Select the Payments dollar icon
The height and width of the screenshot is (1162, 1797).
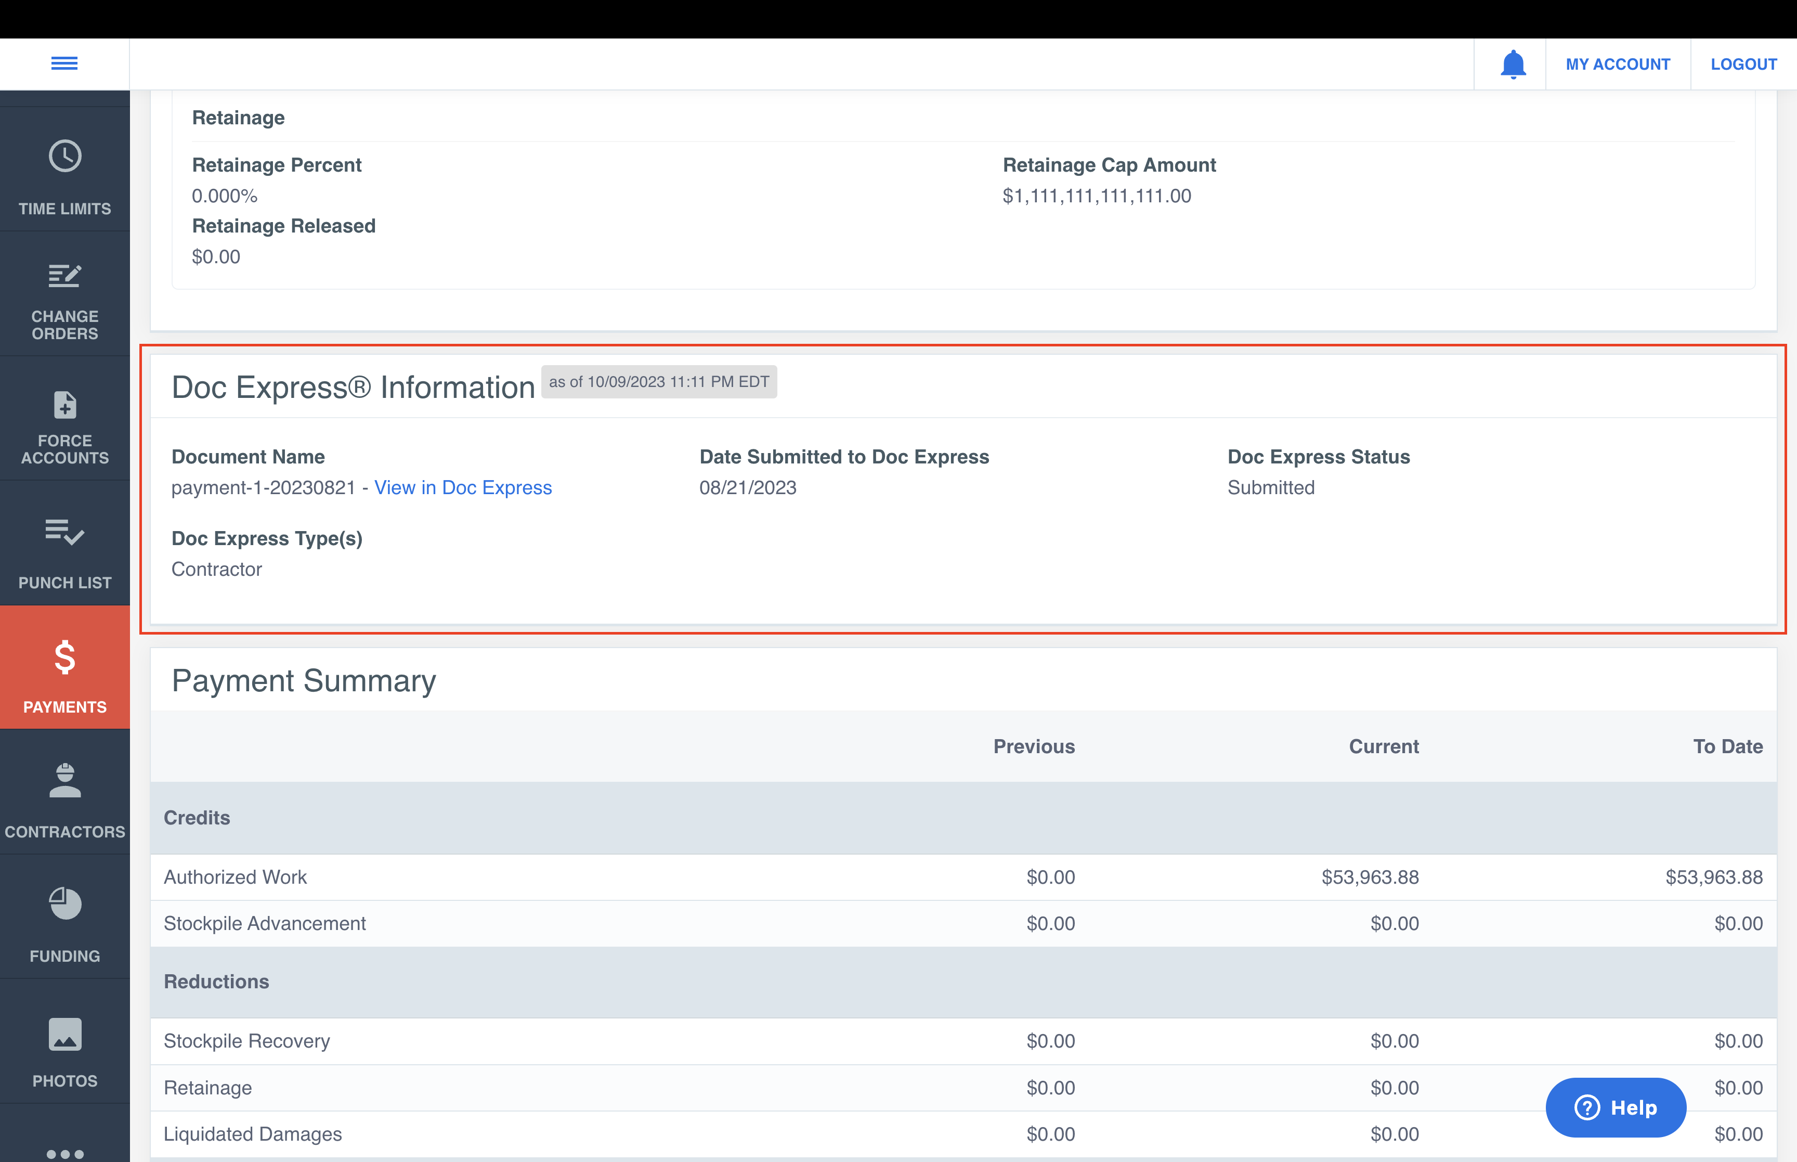tap(65, 658)
